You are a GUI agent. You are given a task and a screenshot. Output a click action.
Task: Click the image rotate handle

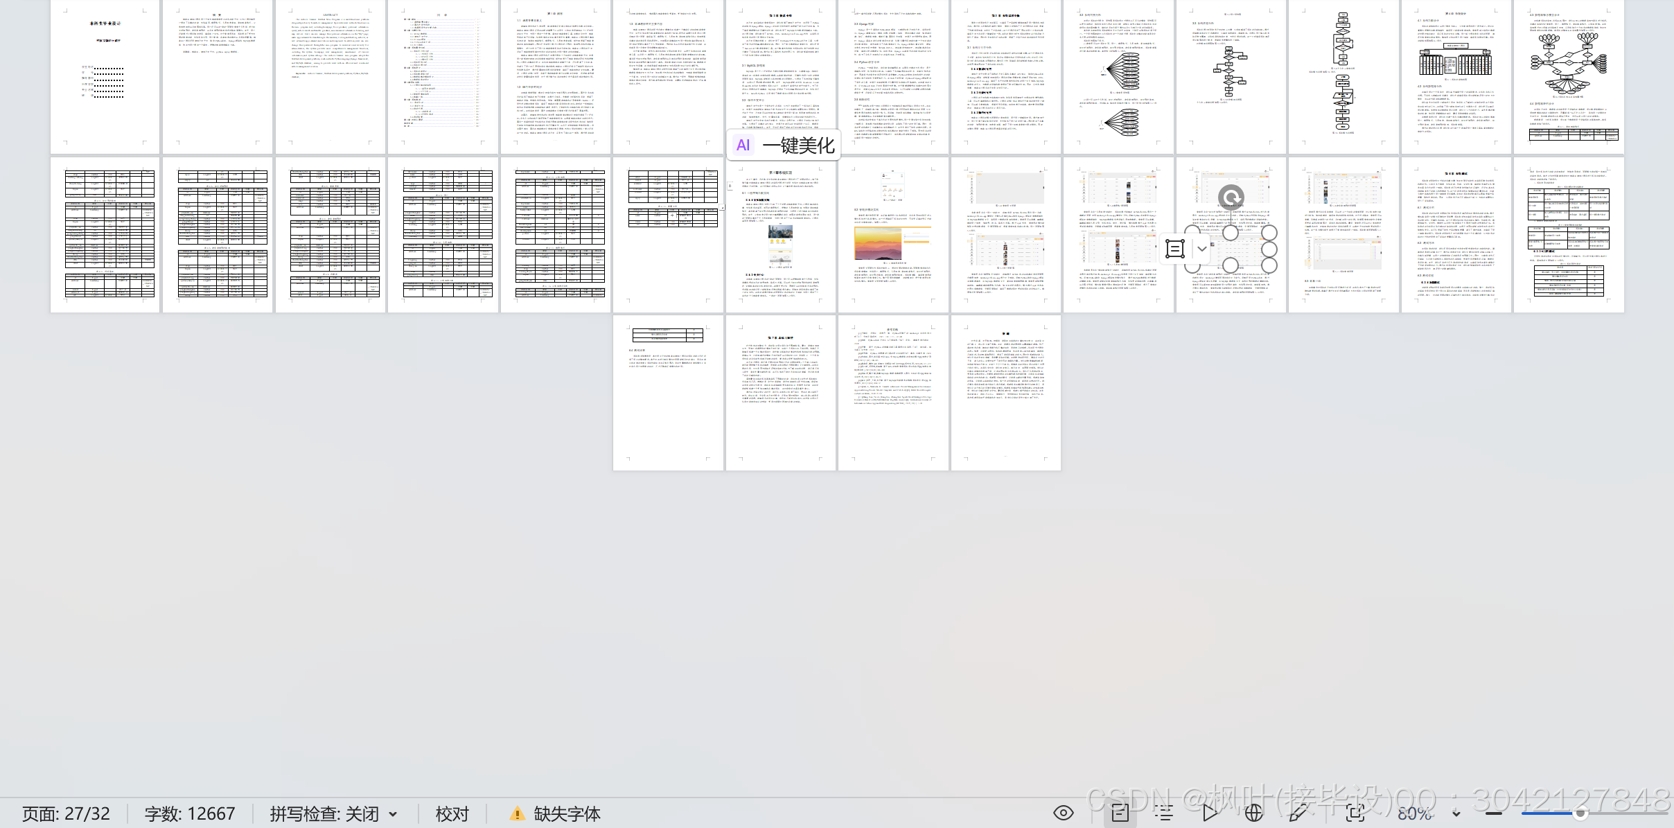click(1231, 198)
